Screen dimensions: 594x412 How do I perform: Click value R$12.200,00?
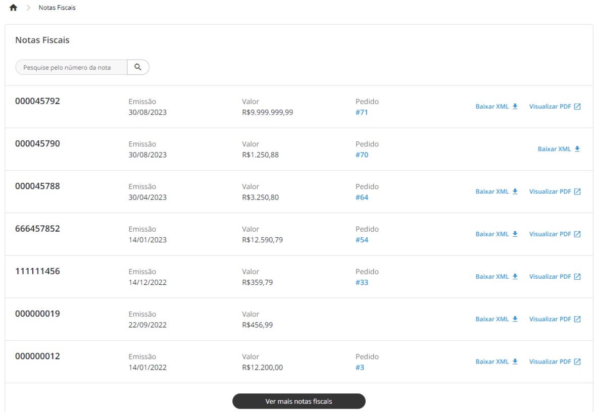tap(263, 368)
